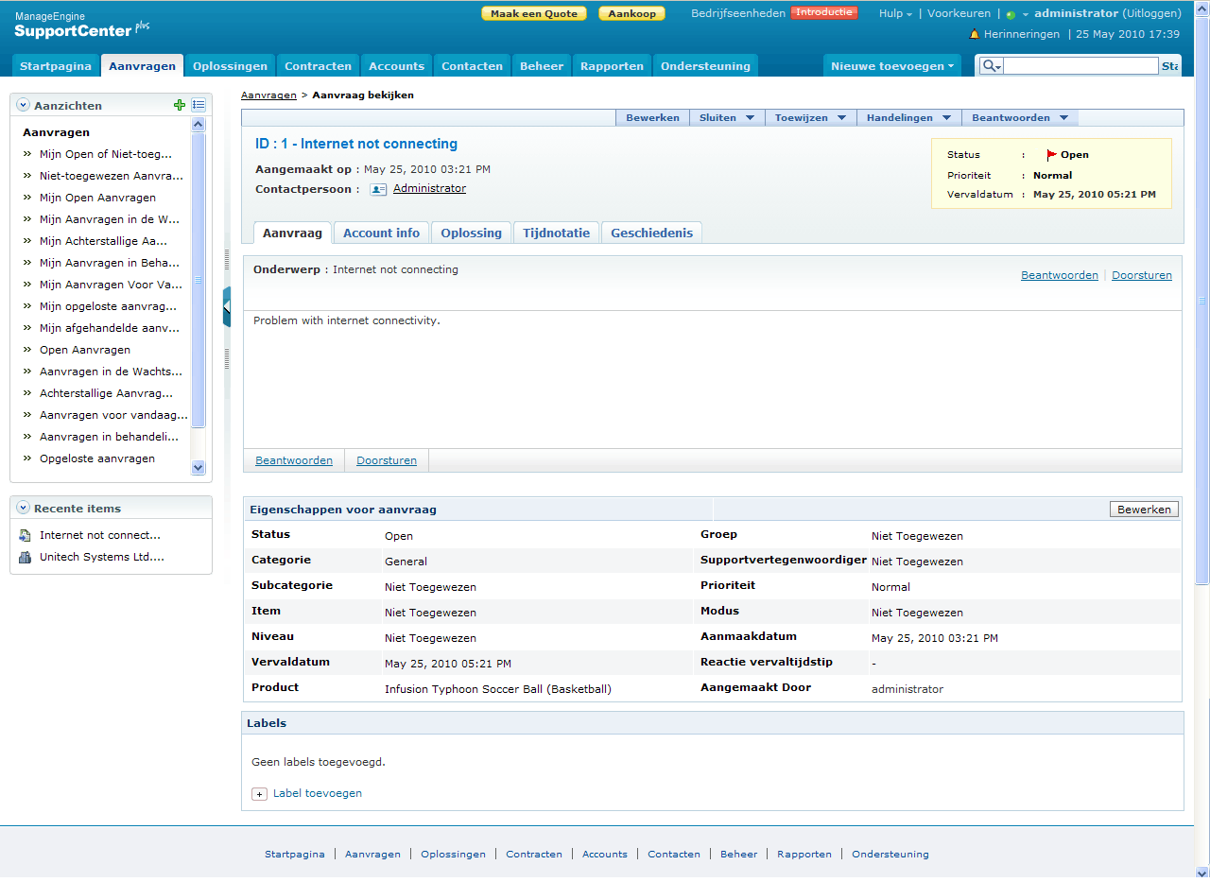This screenshot has width=1210, height=882.
Task: Click the Startpagina footer link
Action: pos(295,855)
